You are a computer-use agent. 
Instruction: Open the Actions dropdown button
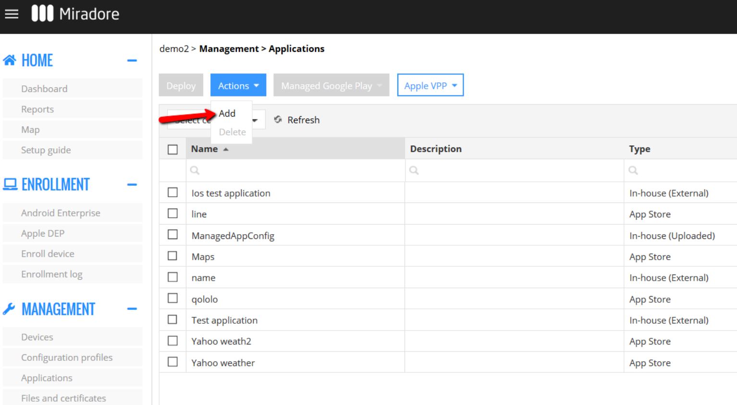tap(238, 85)
